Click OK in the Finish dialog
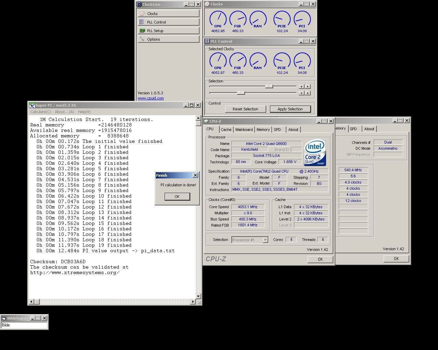This screenshot has height=350, width=438. (x=177, y=197)
